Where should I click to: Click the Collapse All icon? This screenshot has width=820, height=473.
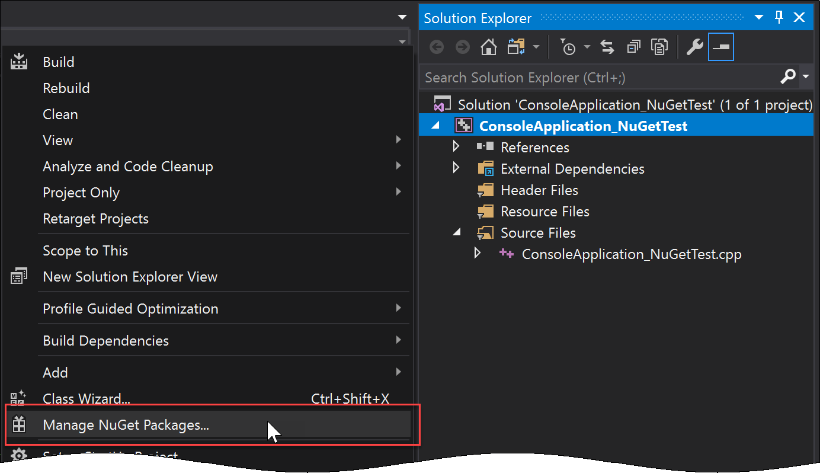634,47
